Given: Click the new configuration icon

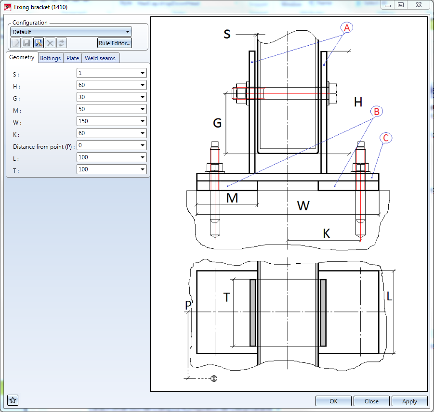Looking at the screenshot, I should coord(15,43).
